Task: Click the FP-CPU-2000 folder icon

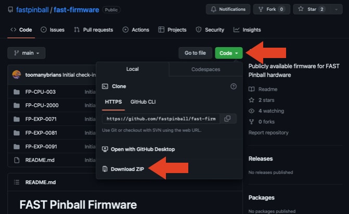Action: 17,105
